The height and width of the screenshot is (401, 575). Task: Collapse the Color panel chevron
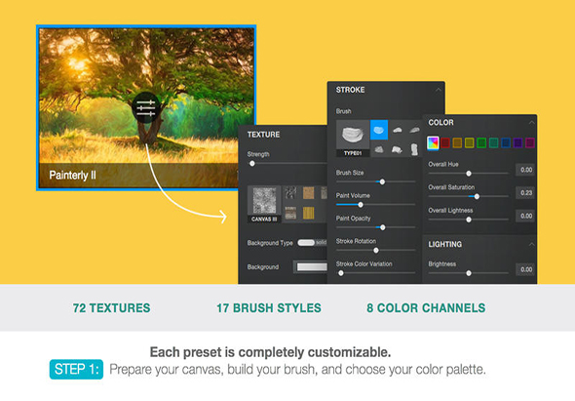pos(531,122)
